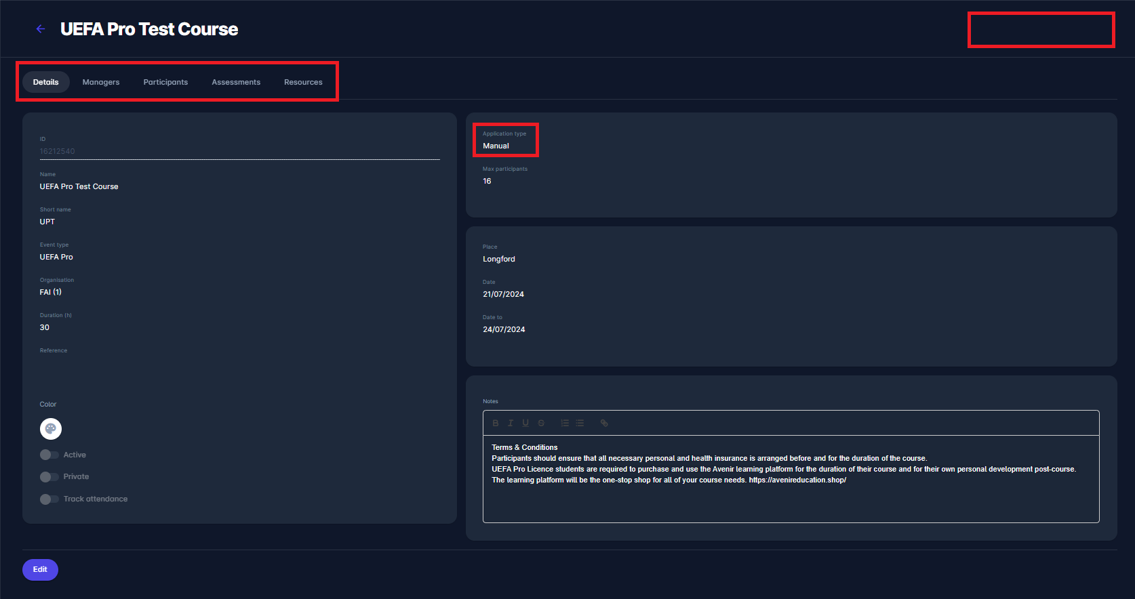Click the insert link icon in Notes
The width and height of the screenshot is (1135, 599).
604,423
